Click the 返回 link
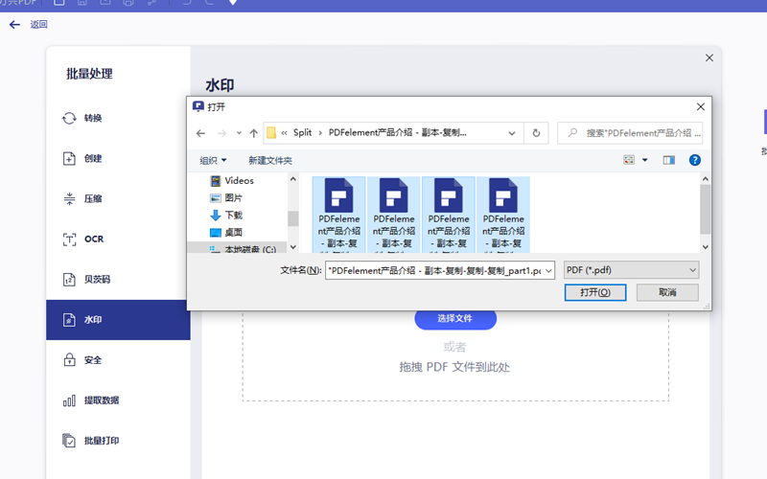 38,25
